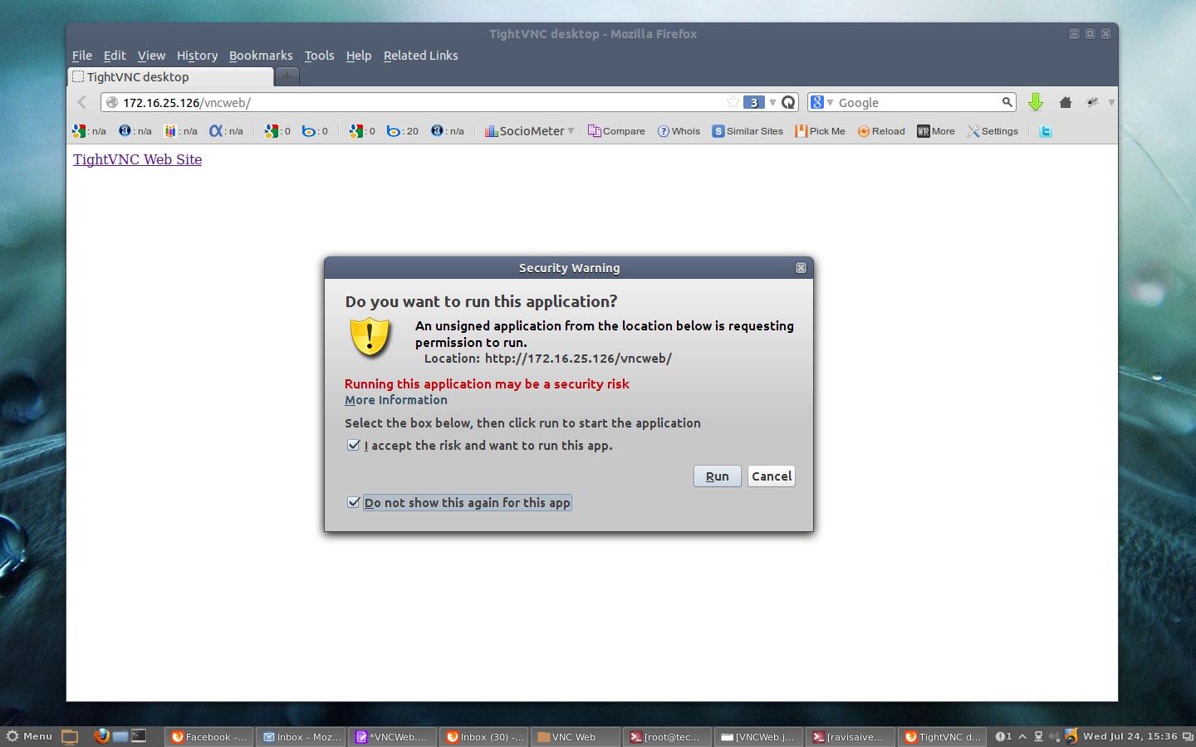Open the Menu button in the panel
The width and height of the screenshot is (1196, 747).
pos(30,736)
